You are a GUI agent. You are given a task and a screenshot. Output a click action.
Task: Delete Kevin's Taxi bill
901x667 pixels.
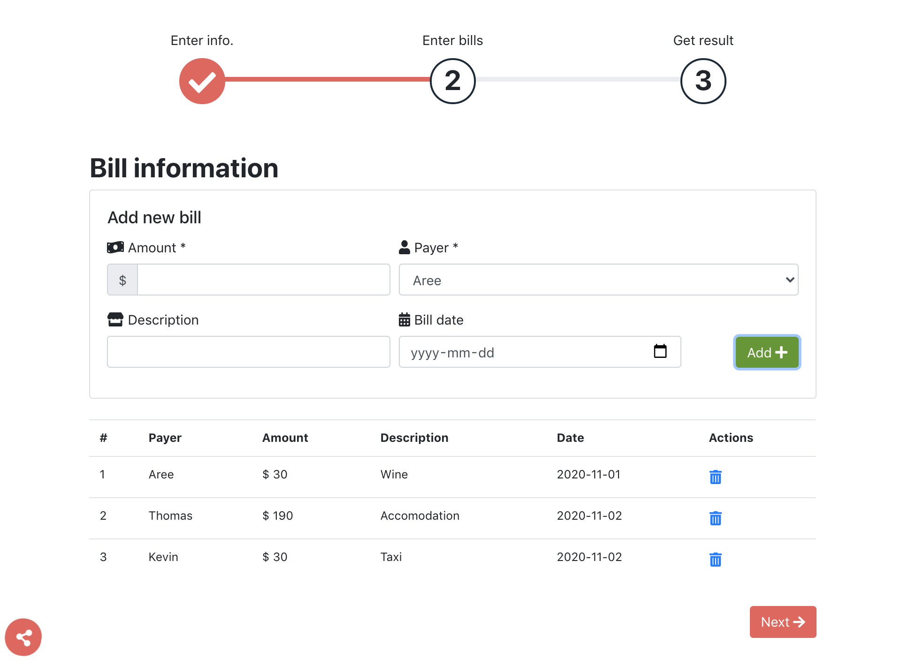[x=715, y=559]
